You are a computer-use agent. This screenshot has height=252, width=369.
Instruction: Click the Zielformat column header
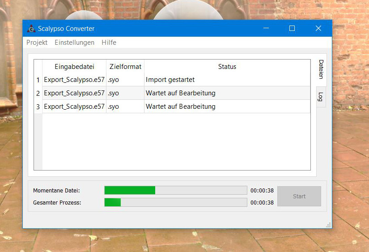click(x=125, y=67)
